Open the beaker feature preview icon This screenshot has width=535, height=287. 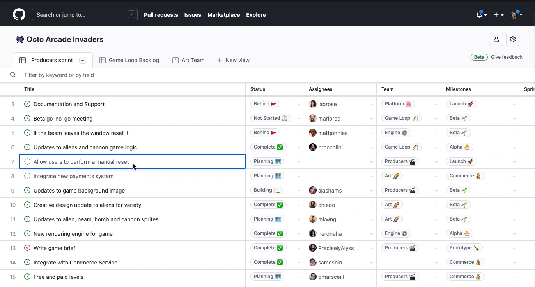[496, 39]
